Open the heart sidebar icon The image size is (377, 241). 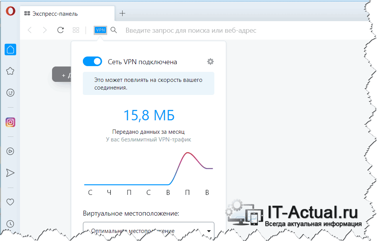point(10,202)
